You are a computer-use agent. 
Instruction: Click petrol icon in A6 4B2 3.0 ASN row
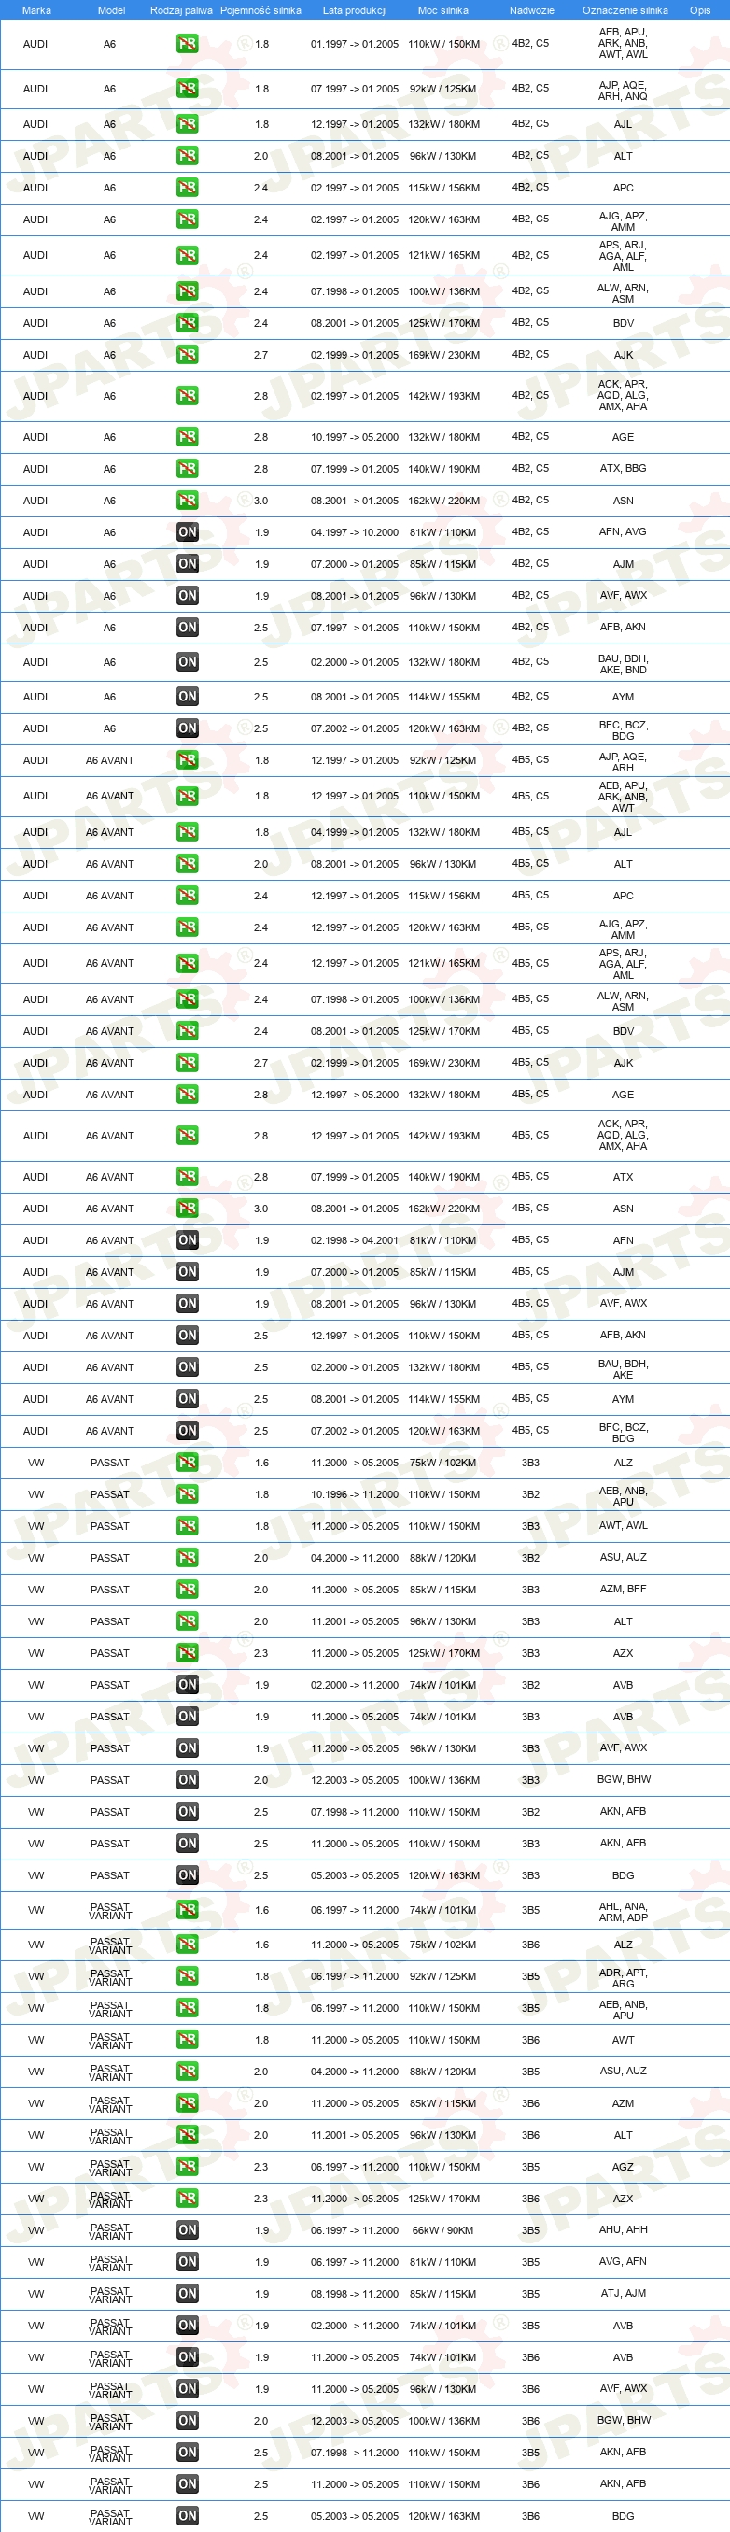[187, 501]
